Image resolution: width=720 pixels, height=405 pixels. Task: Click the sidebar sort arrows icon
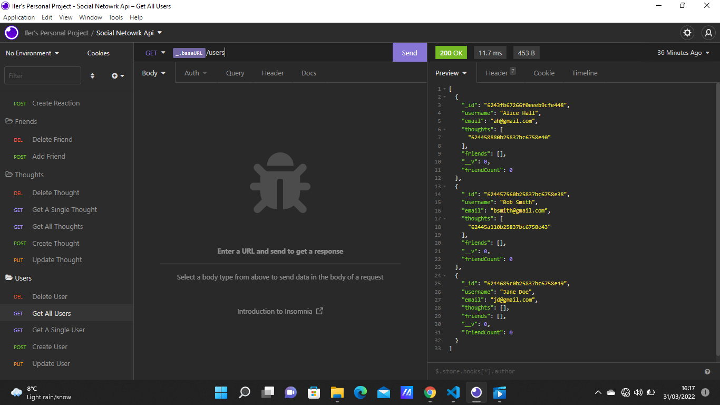[x=92, y=75]
